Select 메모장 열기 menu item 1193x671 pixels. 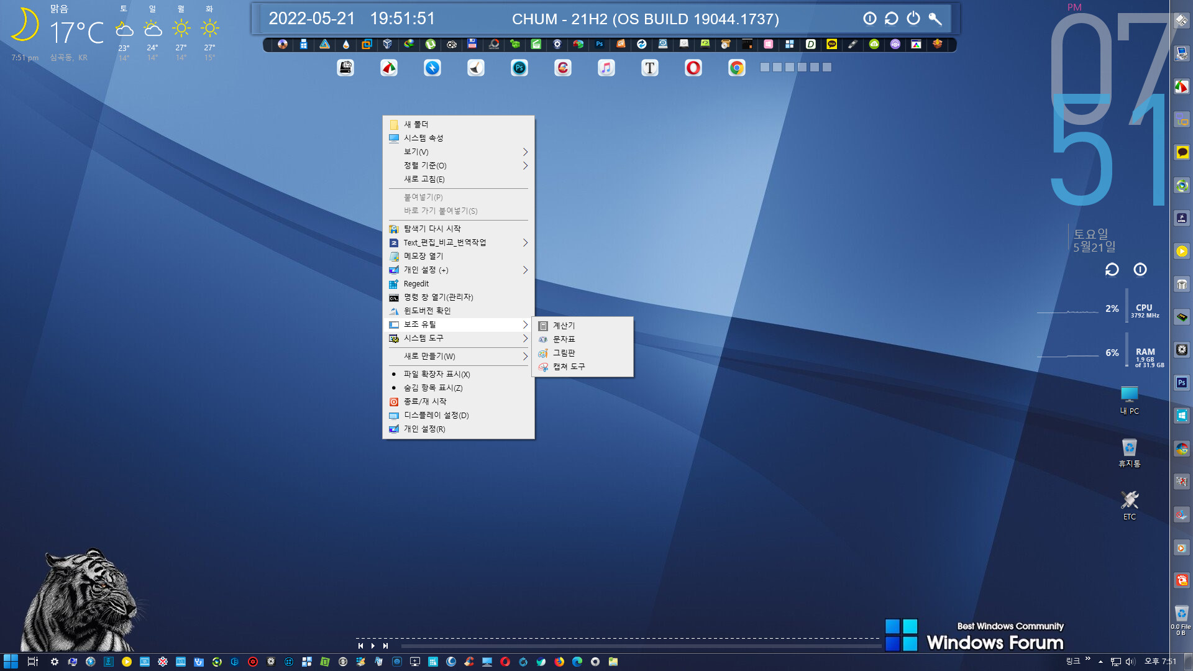(459, 256)
